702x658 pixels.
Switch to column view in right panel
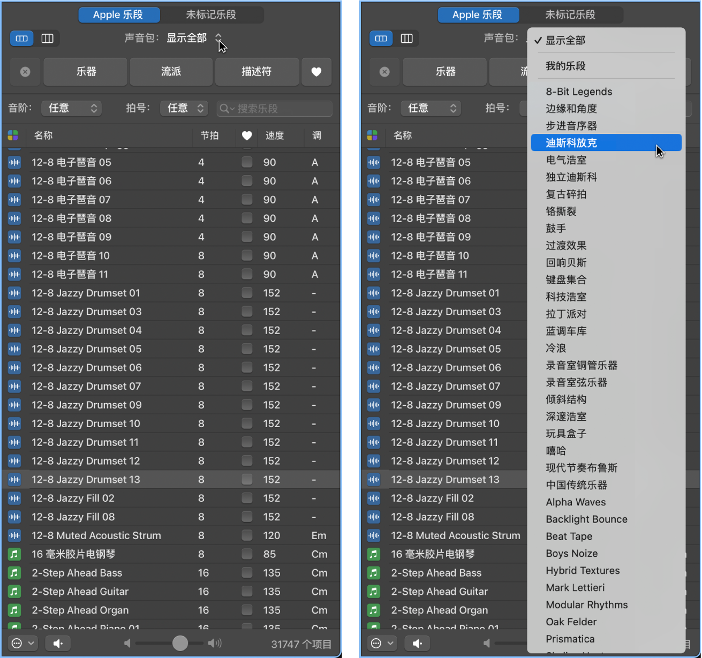(x=406, y=38)
